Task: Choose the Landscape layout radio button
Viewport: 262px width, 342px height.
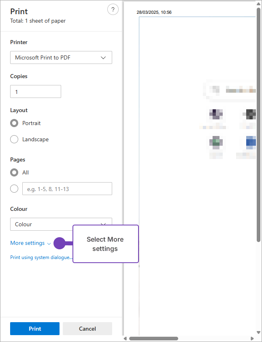Action: (x=14, y=139)
